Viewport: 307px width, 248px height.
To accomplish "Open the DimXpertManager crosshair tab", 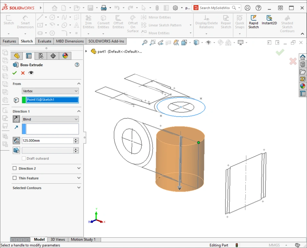I will (53, 56).
